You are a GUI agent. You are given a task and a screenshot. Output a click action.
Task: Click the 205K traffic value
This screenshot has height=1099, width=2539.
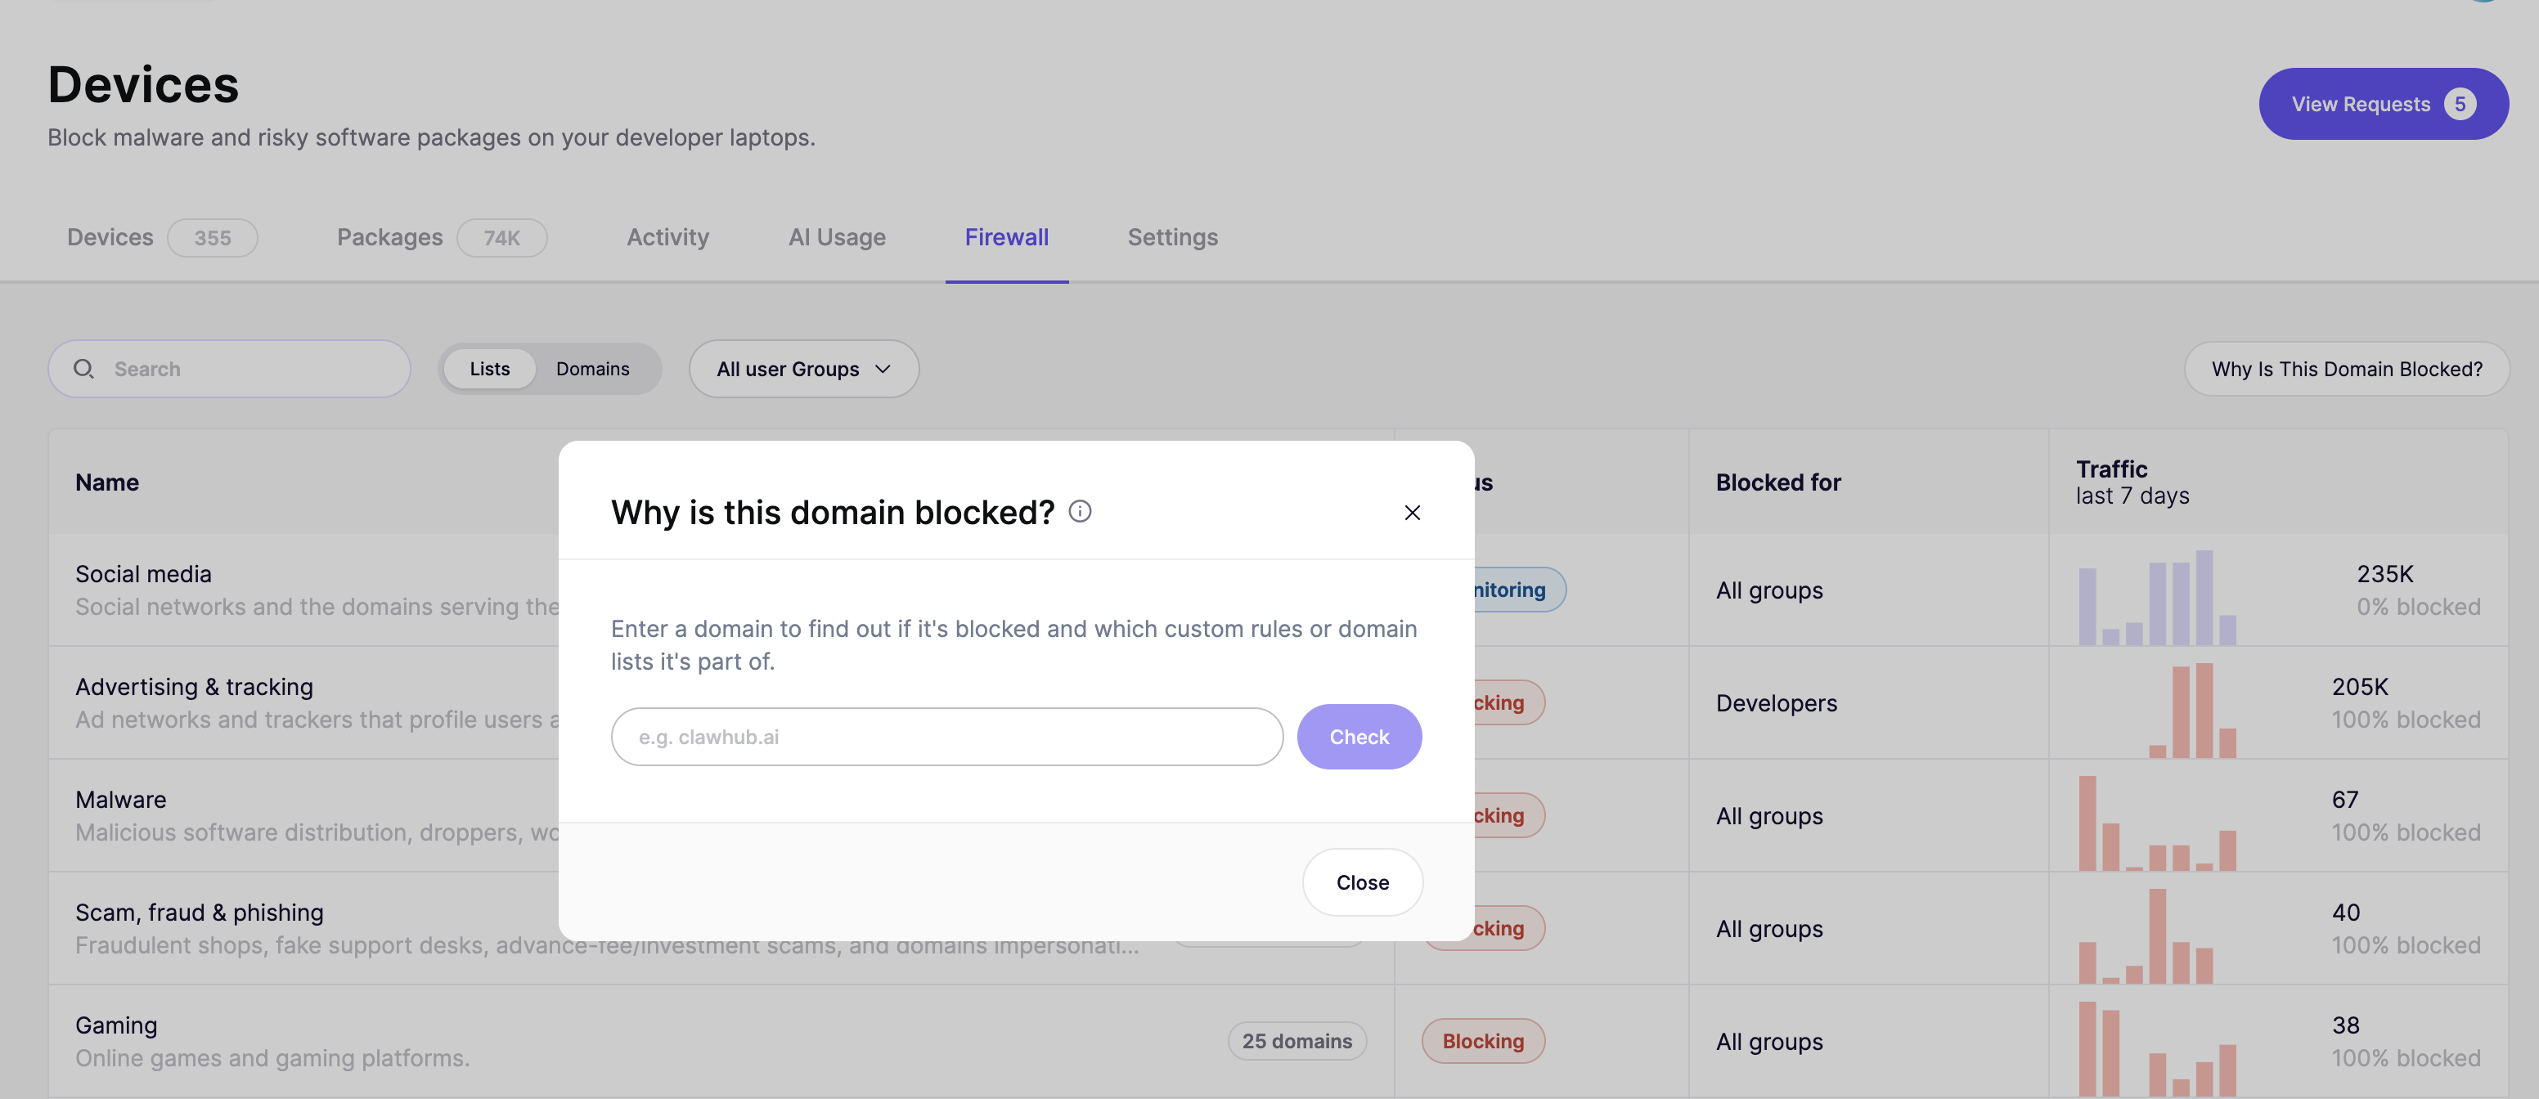(2360, 687)
